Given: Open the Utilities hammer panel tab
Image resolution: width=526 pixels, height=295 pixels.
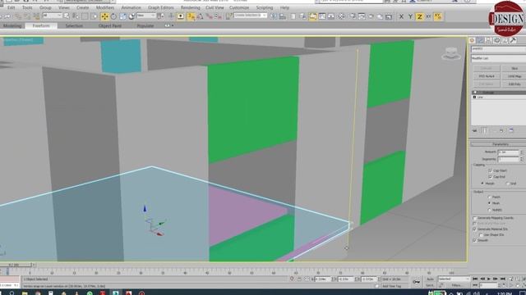Looking at the screenshot, I should 513,40.
